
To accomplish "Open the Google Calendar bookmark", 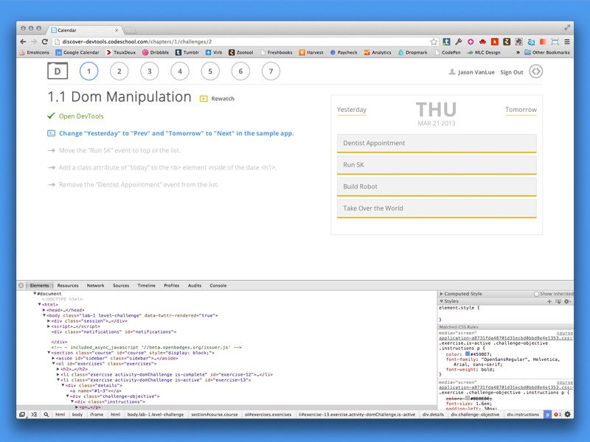I will click(x=77, y=52).
